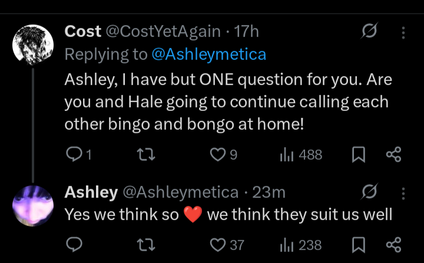The image size is (424, 263).
Task: Open Grok icon on Ashley's tweet
Action: 370,191
